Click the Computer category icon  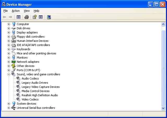coord(14,24)
